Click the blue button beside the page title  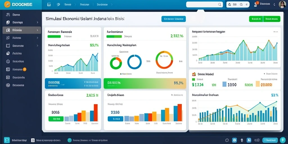[174, 19]
